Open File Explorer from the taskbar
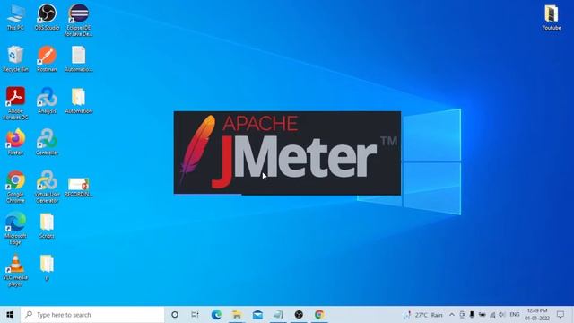574x323 pixels. click(x=237, y=315)
